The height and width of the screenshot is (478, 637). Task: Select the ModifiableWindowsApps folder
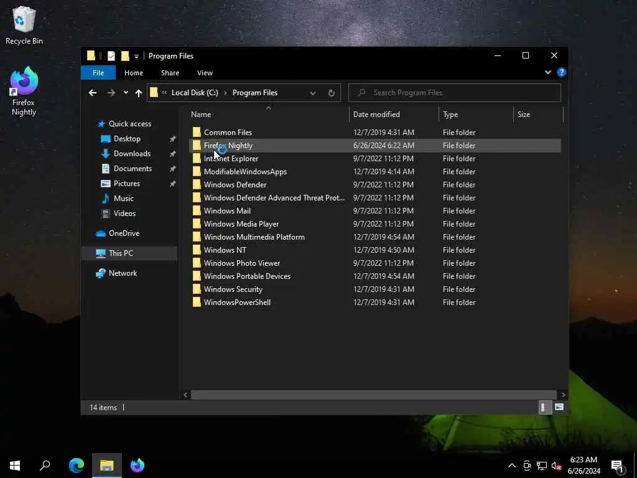pos(245,172)
